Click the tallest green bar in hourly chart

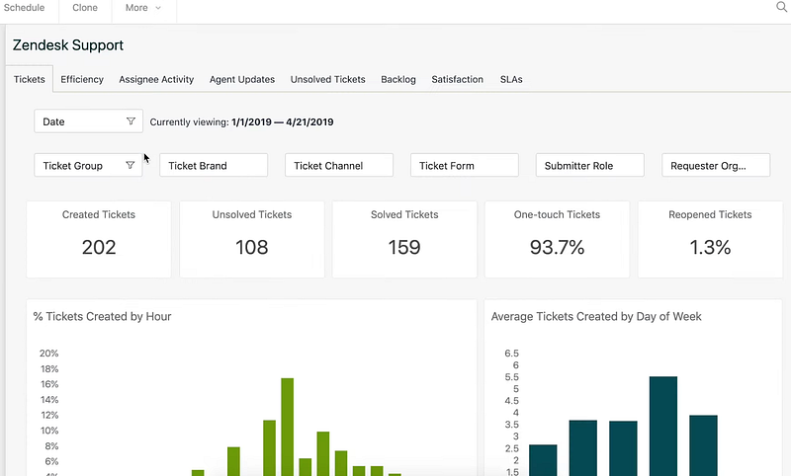pos(287,425)
